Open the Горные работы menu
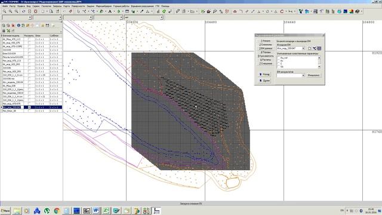This screenshot has width=382, height=215. coord(121,6)
